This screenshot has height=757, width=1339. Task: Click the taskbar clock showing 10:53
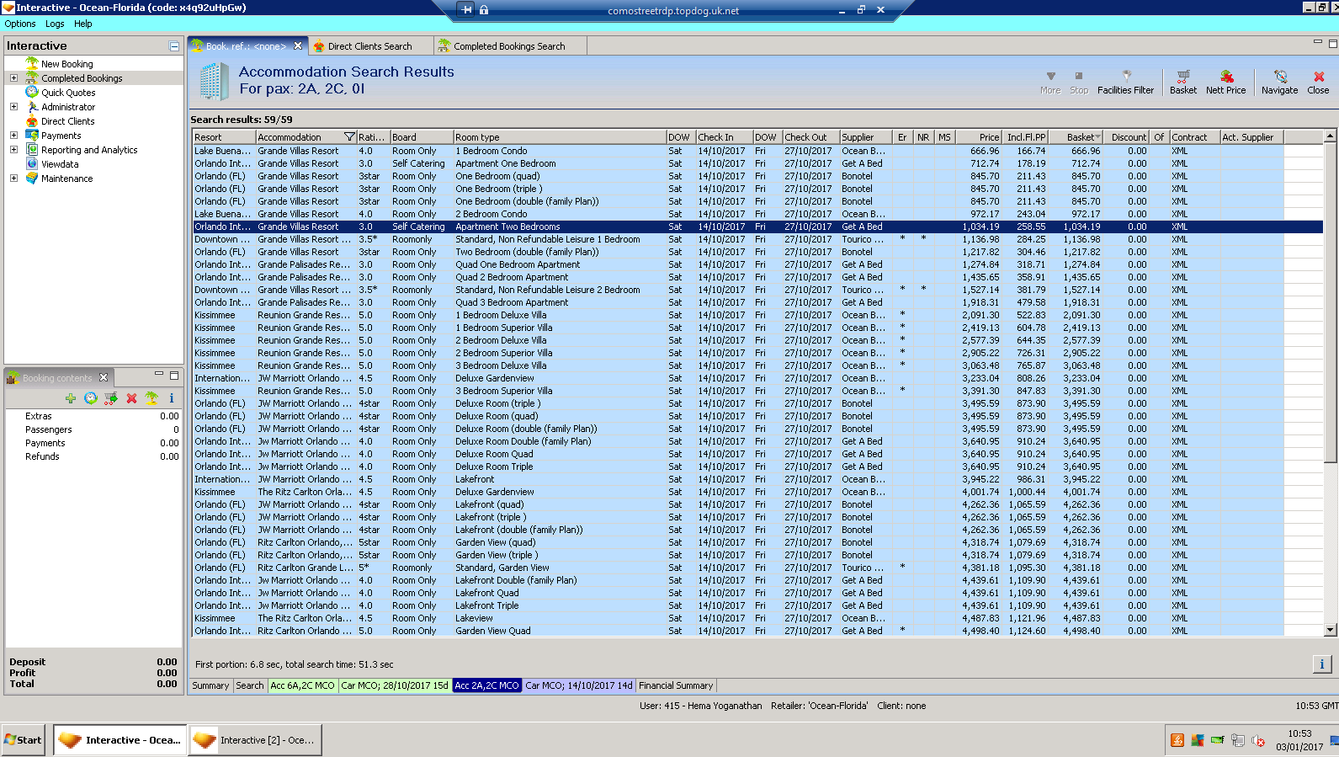(x=1299, y=733)
